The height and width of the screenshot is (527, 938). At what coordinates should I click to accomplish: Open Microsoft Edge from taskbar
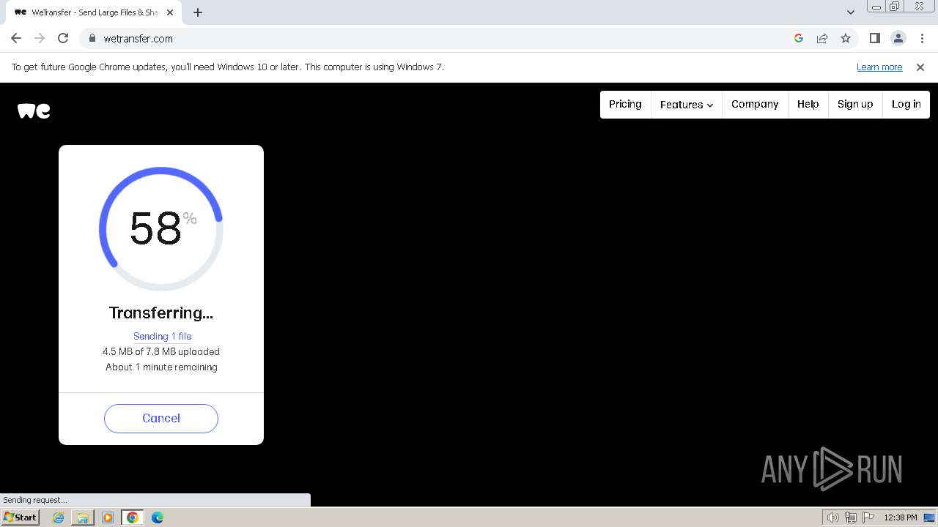(158, 517)
